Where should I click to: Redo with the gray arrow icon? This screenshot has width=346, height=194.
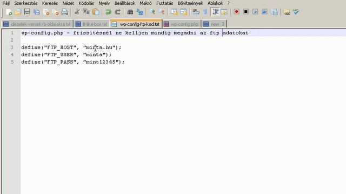pos(118,12)
